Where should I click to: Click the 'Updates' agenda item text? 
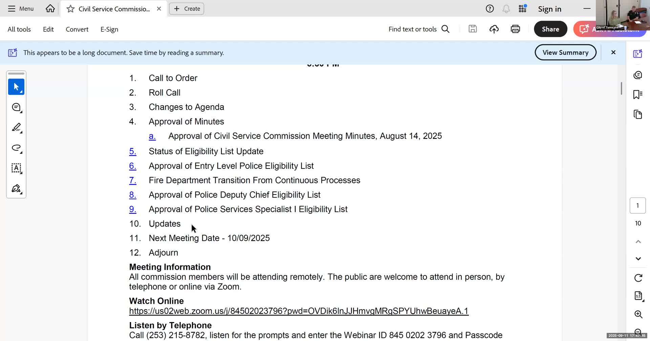(165, 224)
